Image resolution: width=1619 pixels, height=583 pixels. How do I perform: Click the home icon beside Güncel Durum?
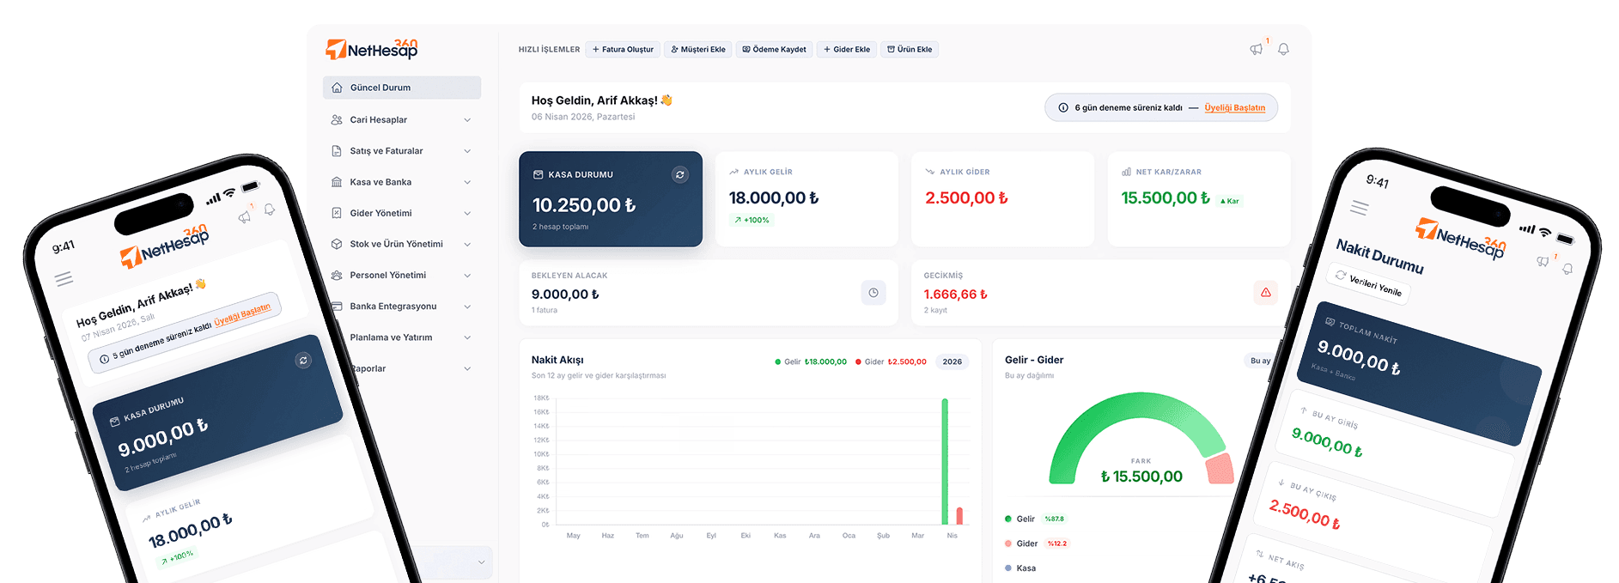(337, 88)
